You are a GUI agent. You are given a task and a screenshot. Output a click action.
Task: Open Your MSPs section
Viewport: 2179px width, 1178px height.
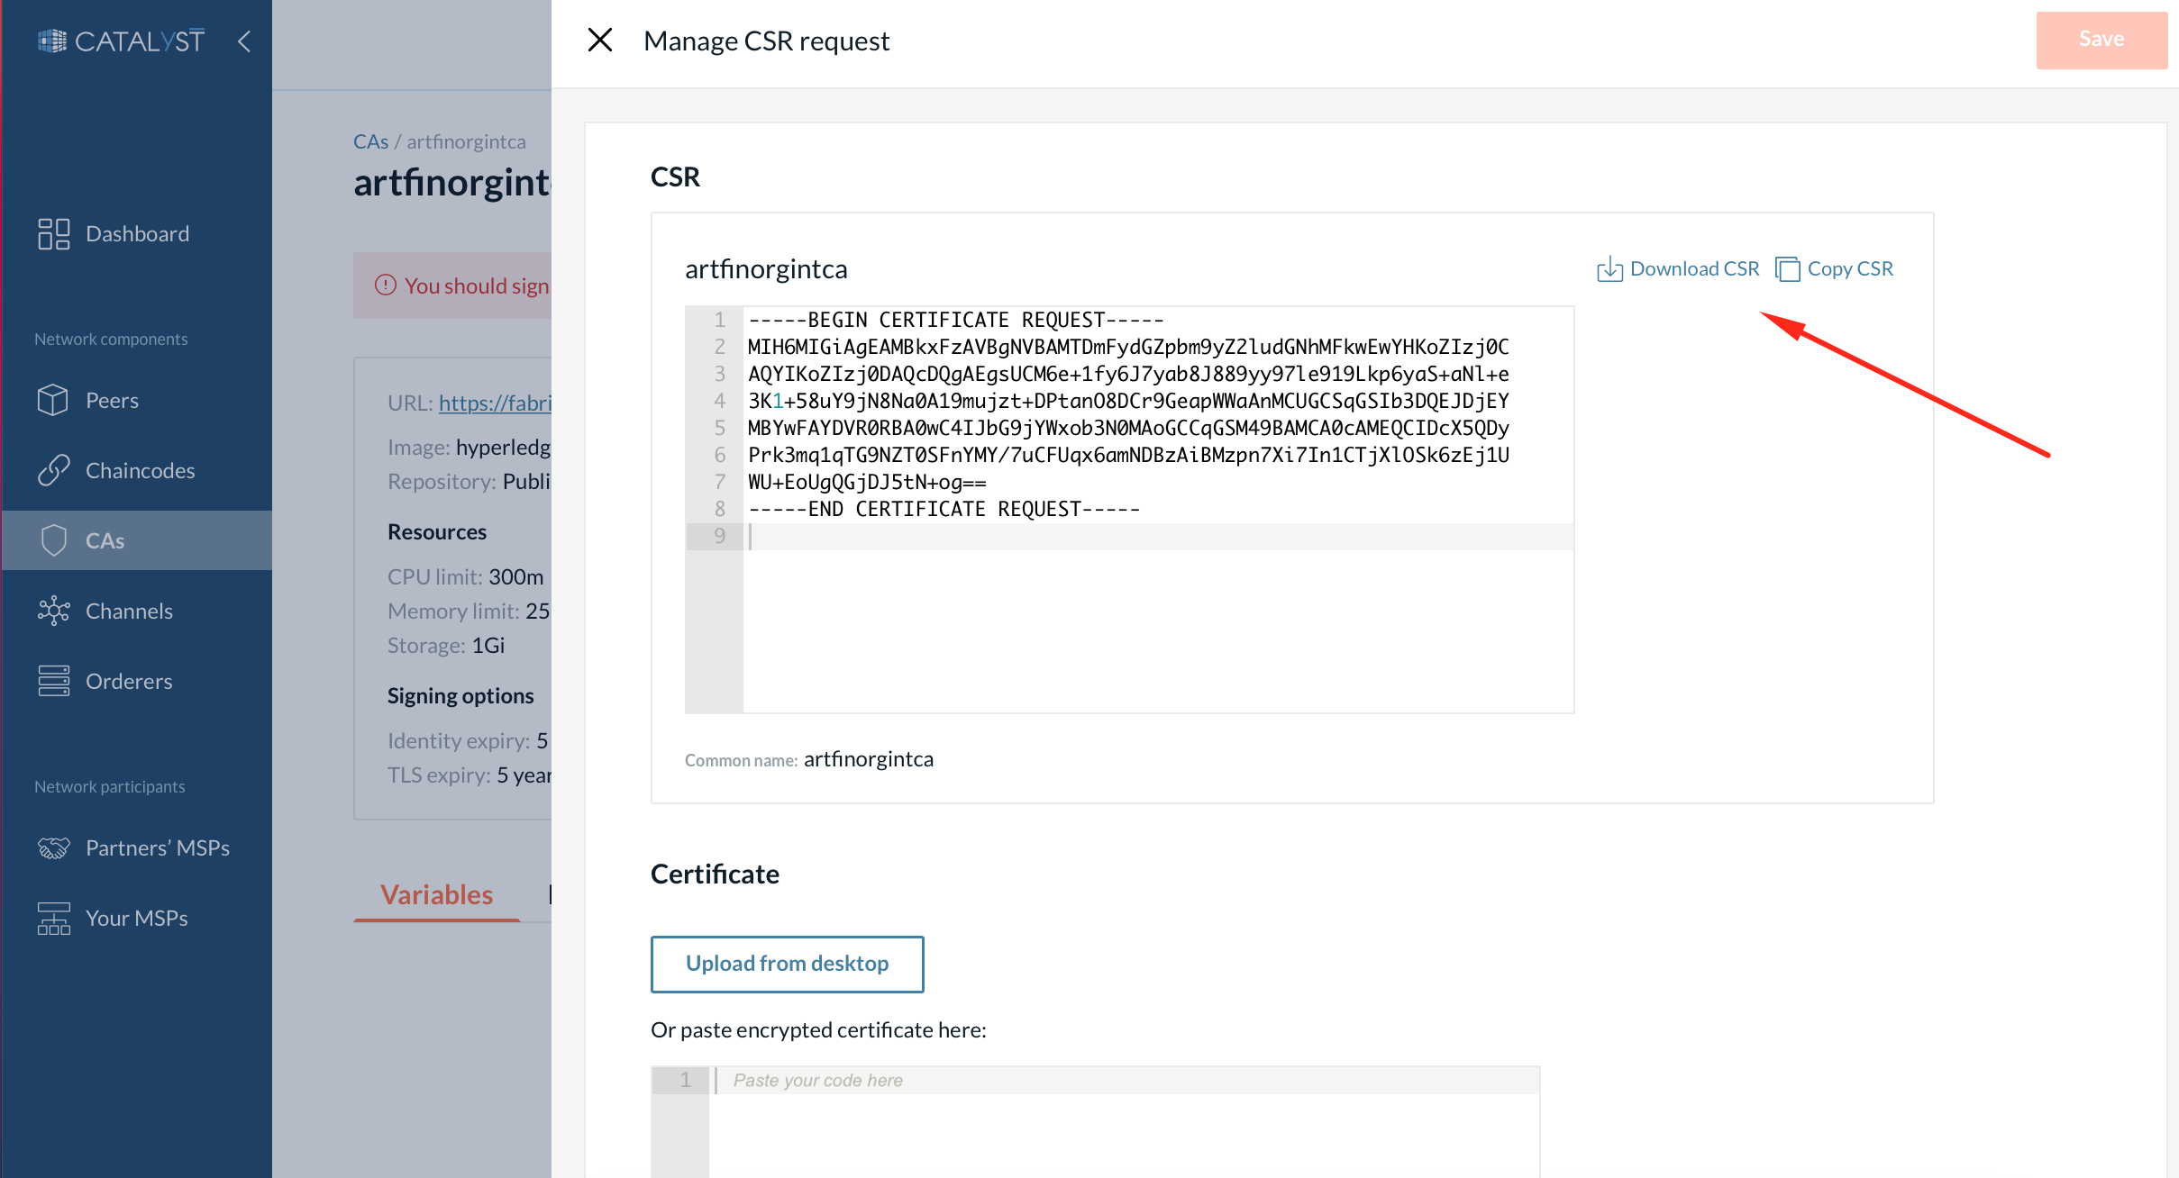(x=134, y=917)
